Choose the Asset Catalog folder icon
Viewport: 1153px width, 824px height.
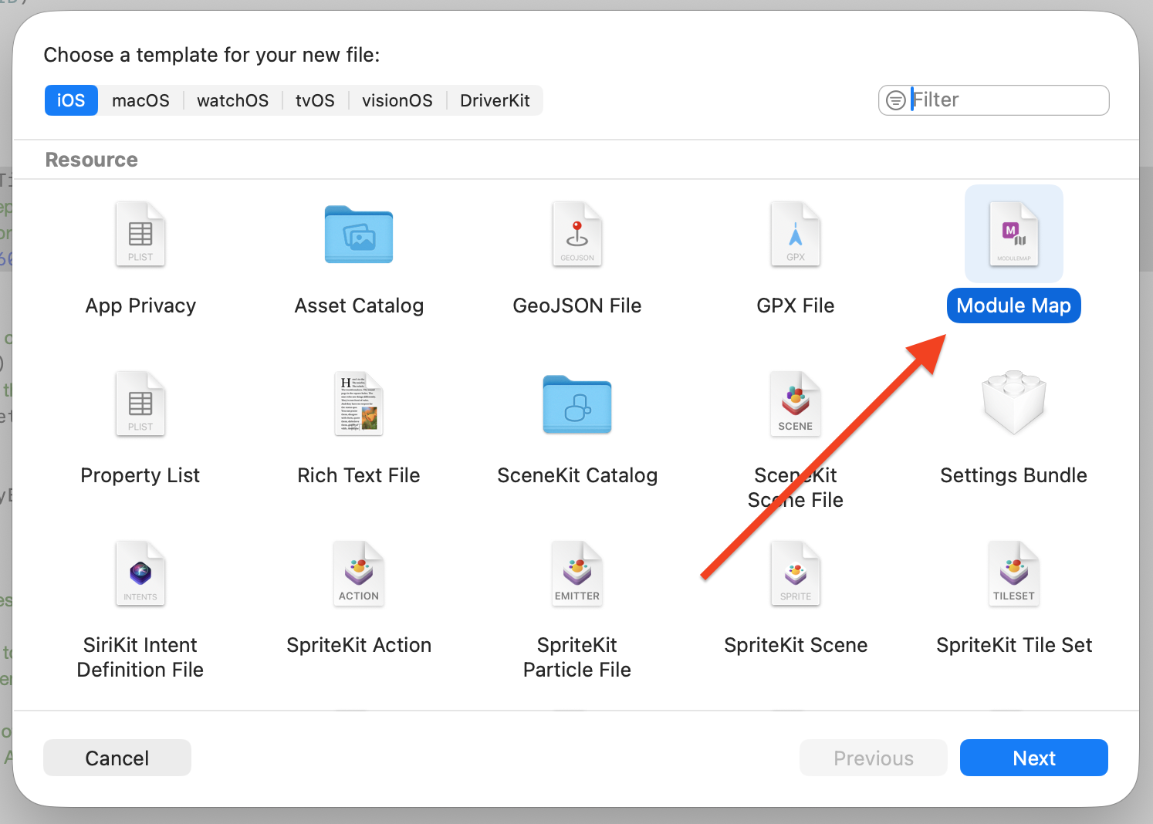point(359,235)
